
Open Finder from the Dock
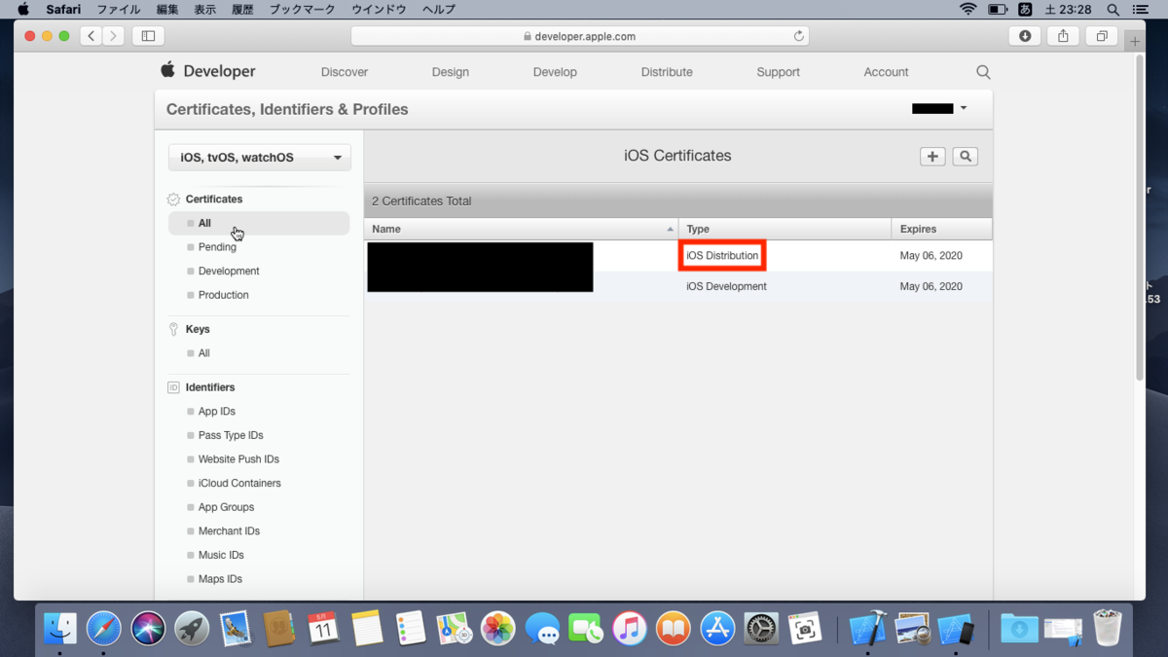tap(60, 630)
